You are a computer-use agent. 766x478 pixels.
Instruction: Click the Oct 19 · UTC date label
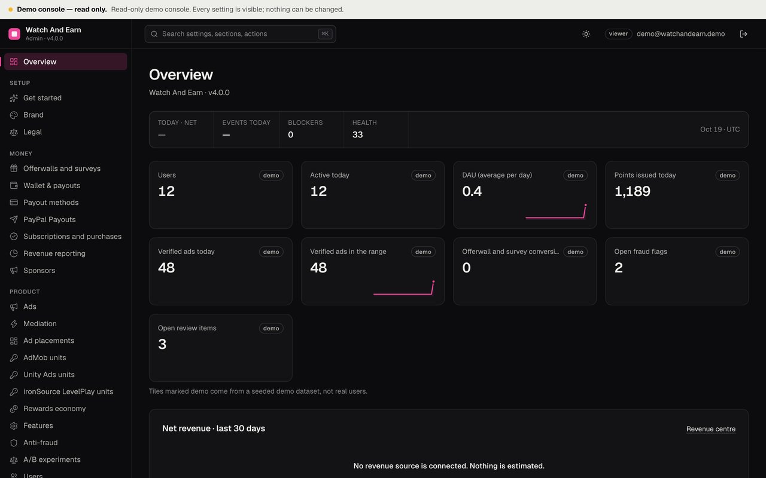[720, 130]
